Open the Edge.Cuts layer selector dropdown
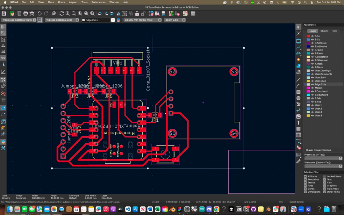This screenshot has height=215, width=344. click(x=113, y=20)
